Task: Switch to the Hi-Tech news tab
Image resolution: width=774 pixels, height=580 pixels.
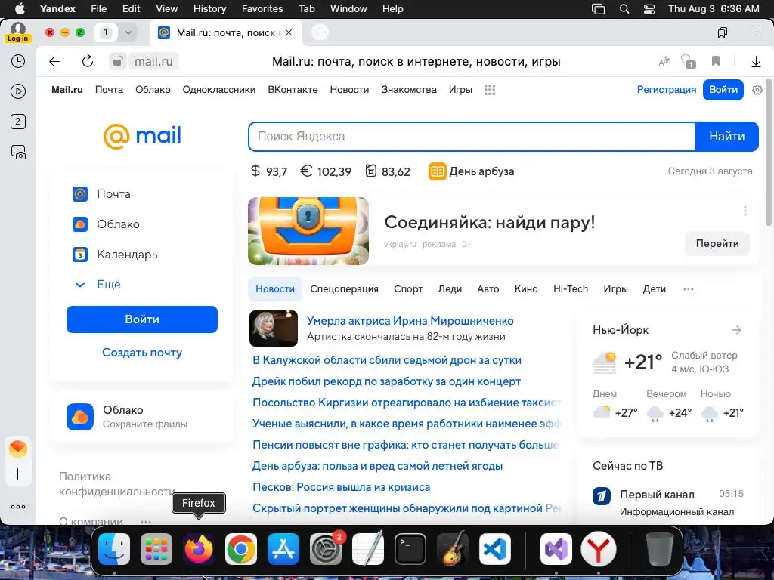Action: pyautogui.click(x=571, y=289)
